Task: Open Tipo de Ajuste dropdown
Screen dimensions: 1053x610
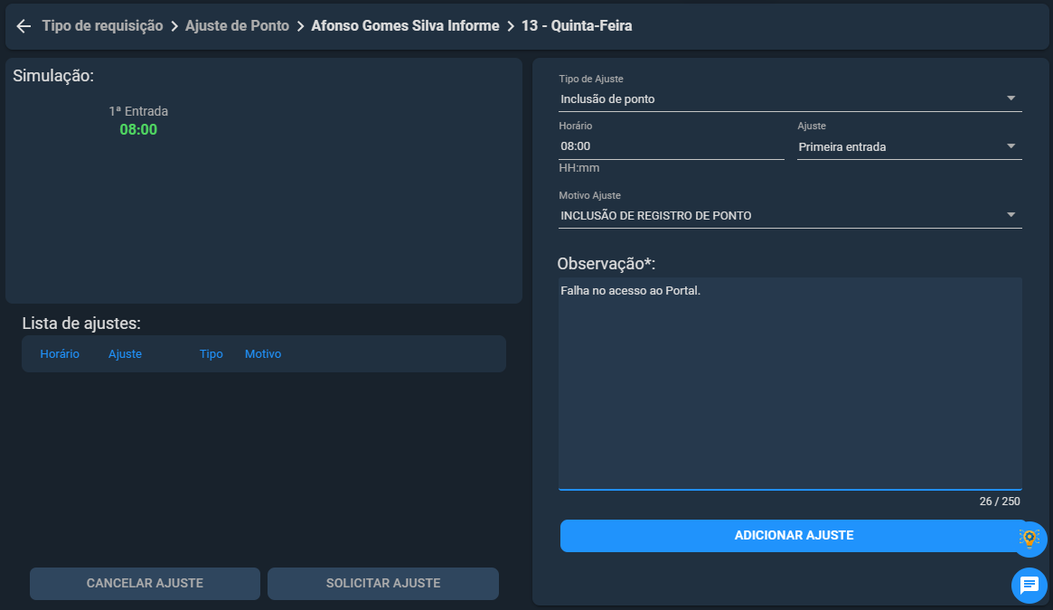Action: pos(790,99)
